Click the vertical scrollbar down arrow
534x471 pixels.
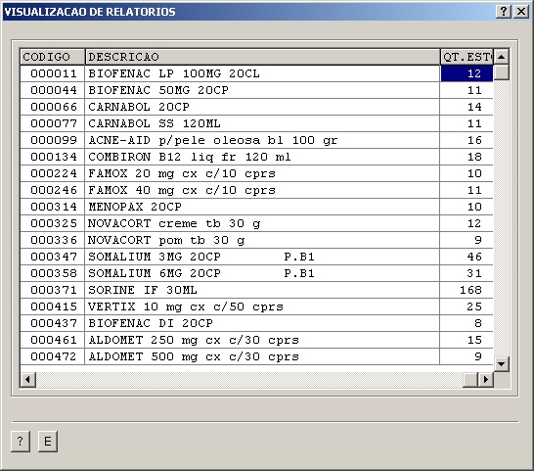501,364
